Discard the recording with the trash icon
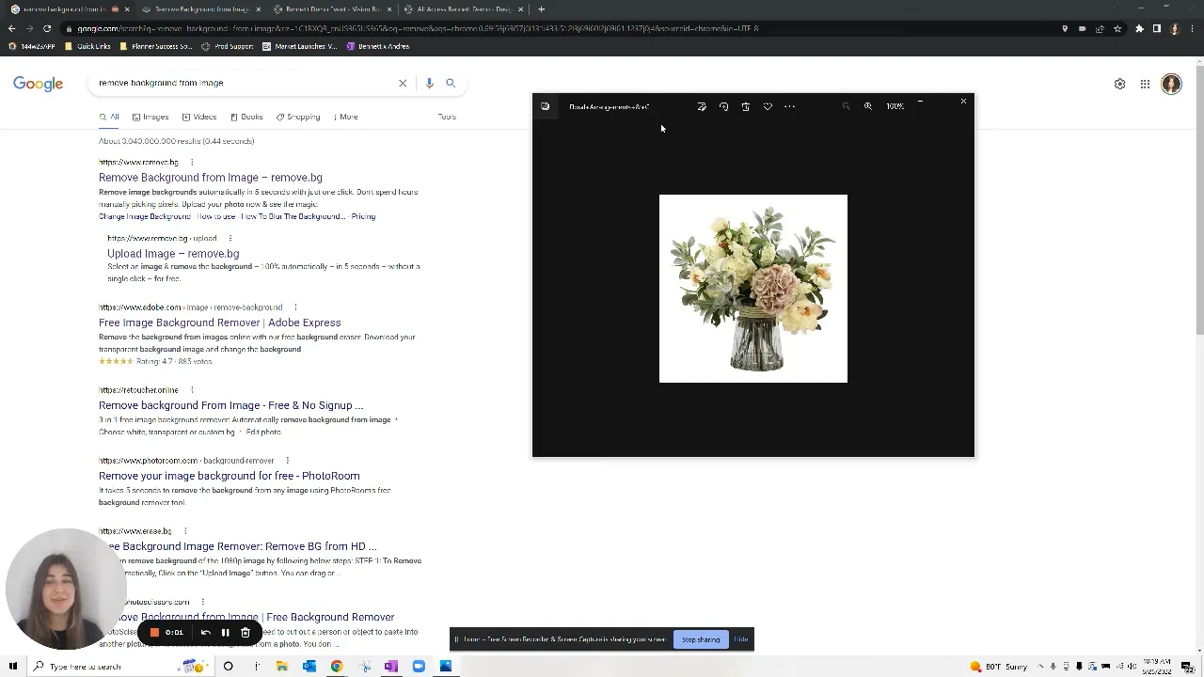This screenshot has width=1204, height=677. point(246,633)
